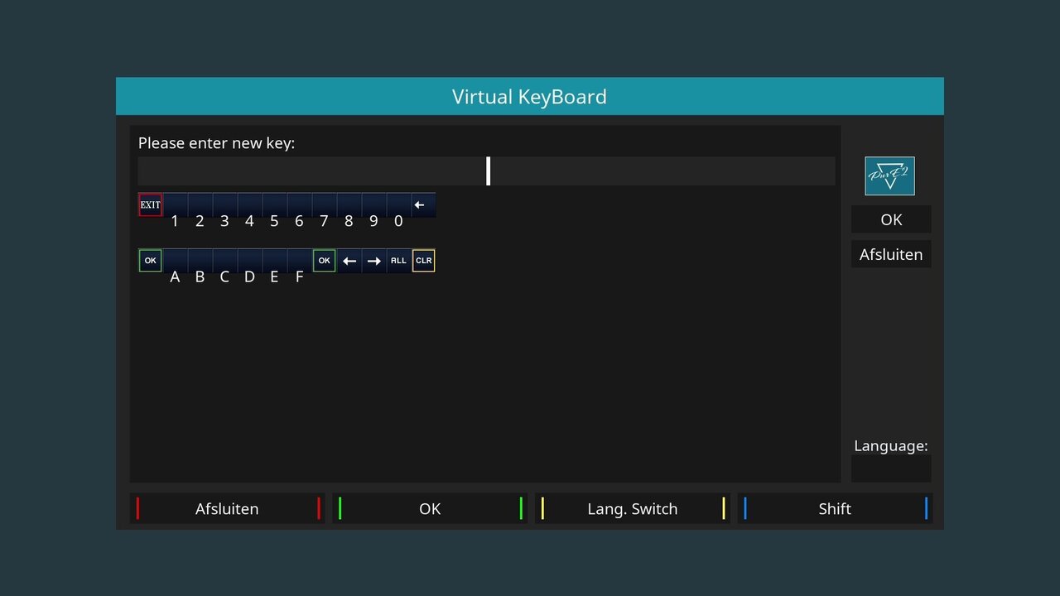1060x596 pixels.
Task: Click the PurE2 logo image
Action: [889, 175]
